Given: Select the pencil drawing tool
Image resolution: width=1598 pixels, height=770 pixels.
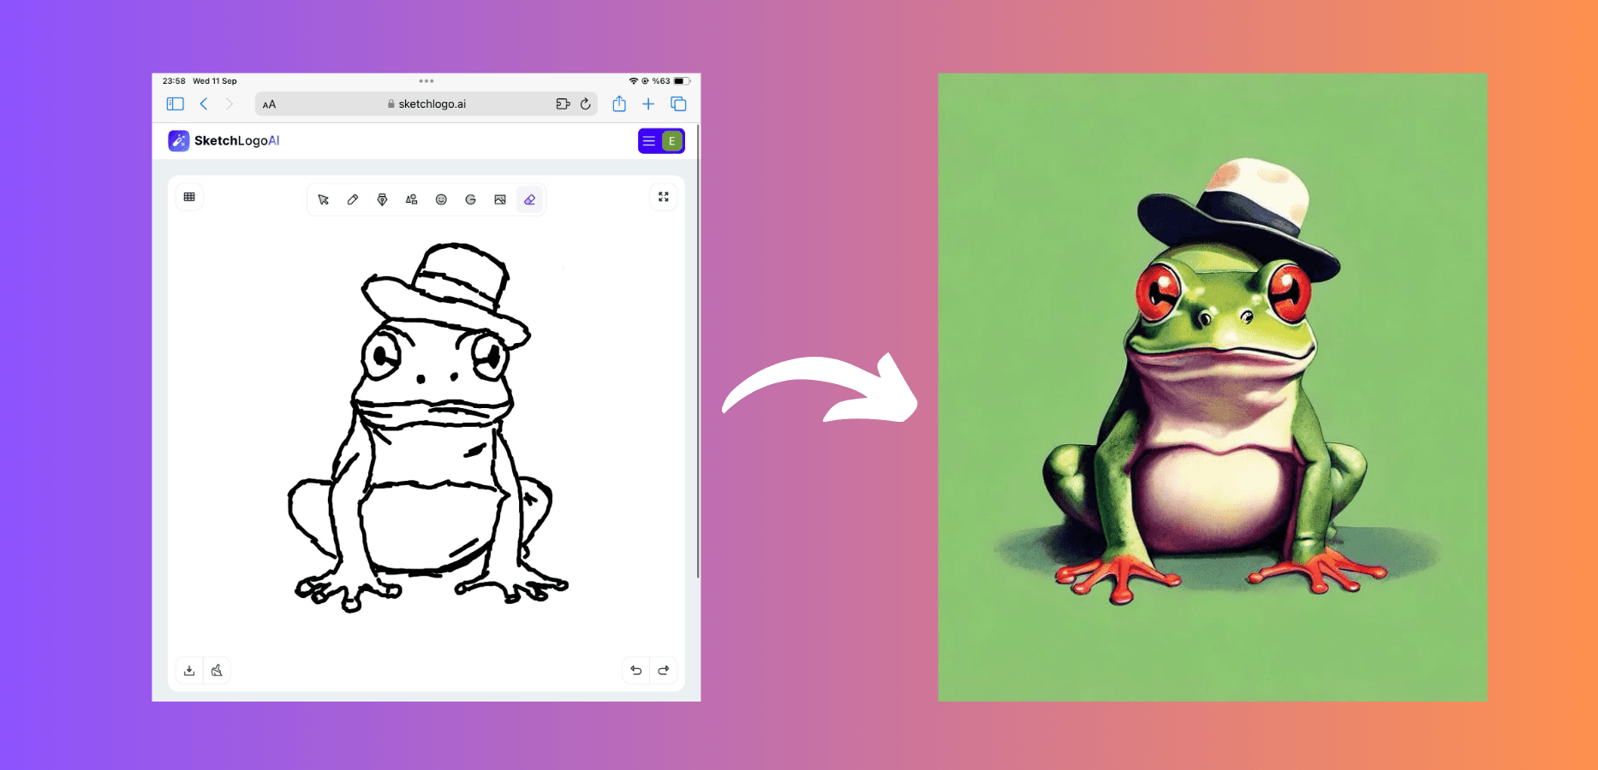Looking at the screenshot, I should [353, 199].
